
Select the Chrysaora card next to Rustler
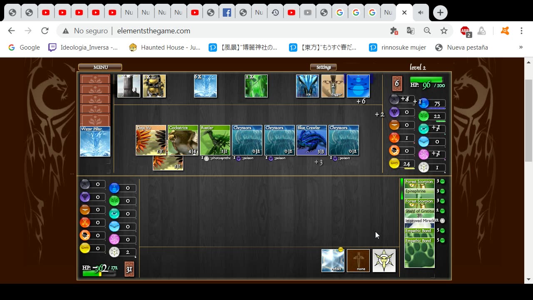pos(247,140)
